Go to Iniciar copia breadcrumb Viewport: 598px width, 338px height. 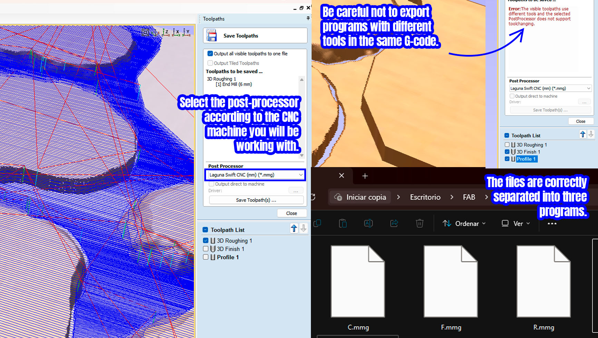[x=360, y=197]
